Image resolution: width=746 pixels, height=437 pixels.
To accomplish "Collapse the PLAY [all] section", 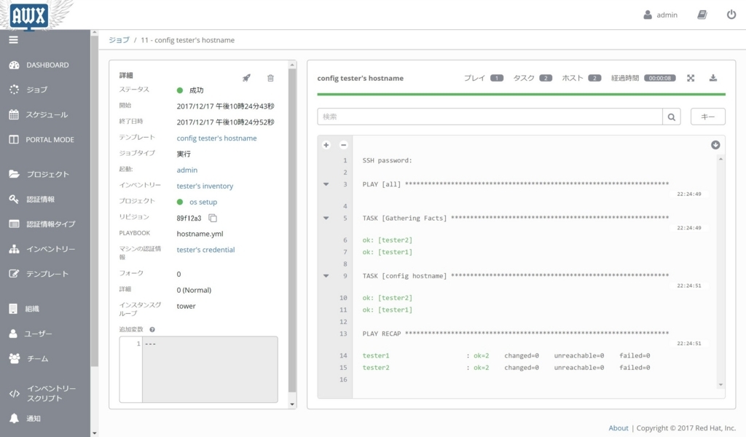I will (326, 184).
